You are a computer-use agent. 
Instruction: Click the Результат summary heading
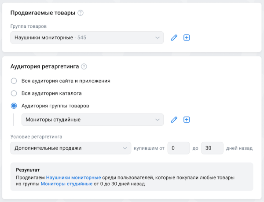(x=28, y=169)
